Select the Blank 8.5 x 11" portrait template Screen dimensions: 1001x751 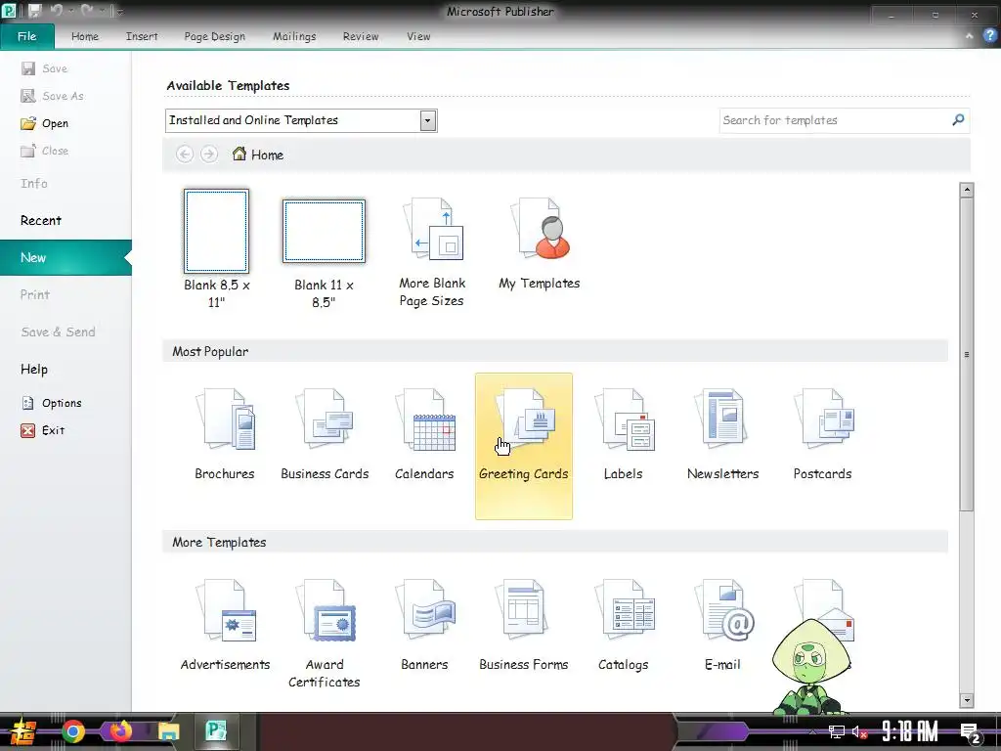[x=216, y=249]
